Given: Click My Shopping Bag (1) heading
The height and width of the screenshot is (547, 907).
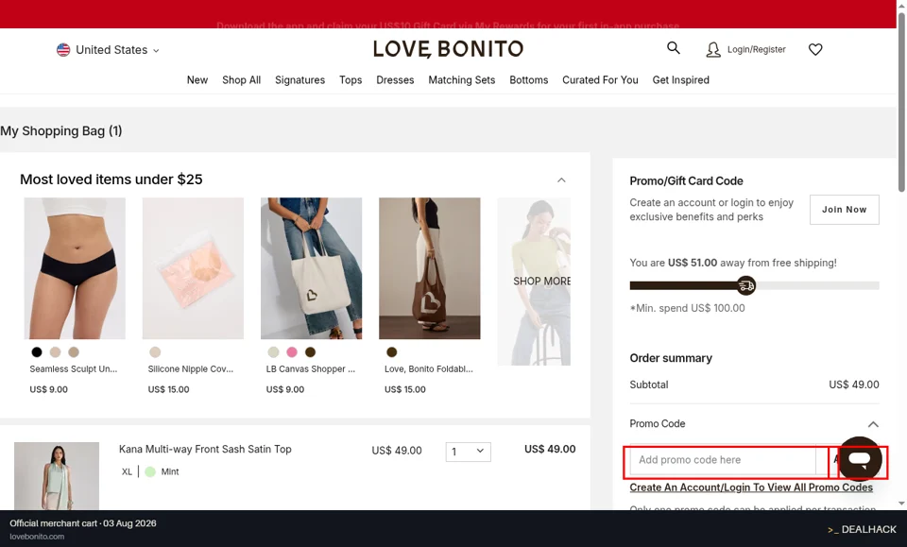Looking at the screenshot, I should (x=61, y=131).
